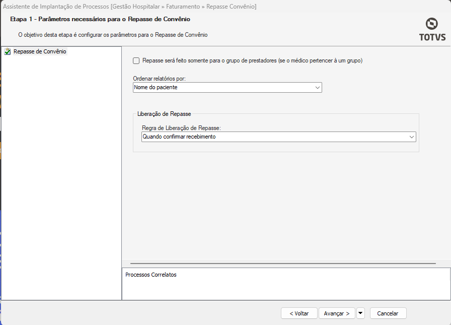
Task: Open the Regra de Liberação de Repasse arrow
Action: (x=411, y=137)
